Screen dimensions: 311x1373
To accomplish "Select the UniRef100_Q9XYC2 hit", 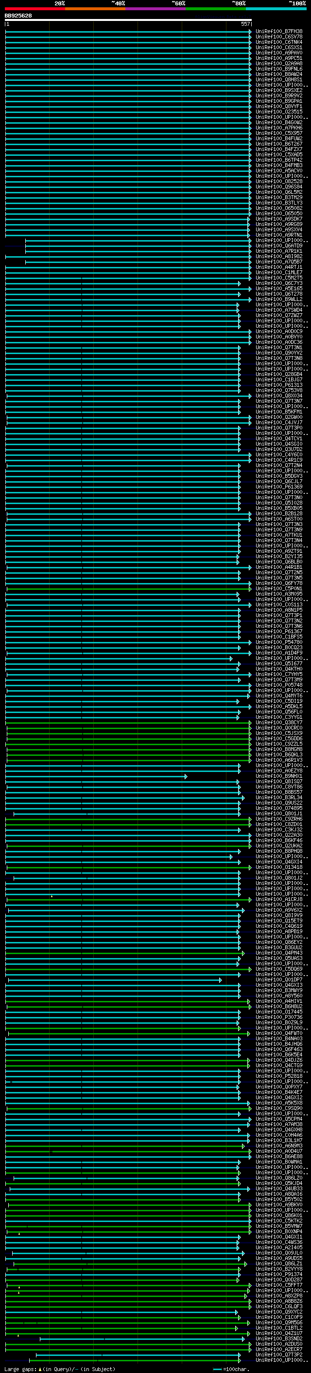I will [279, 1312].
